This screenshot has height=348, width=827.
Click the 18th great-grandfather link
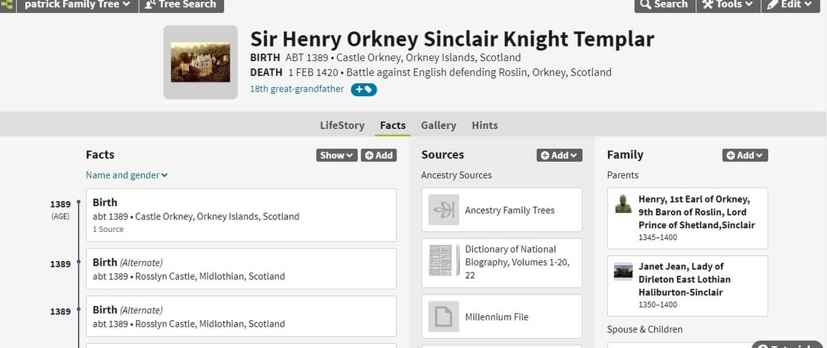pyautogui.click(x=297, y=89)
